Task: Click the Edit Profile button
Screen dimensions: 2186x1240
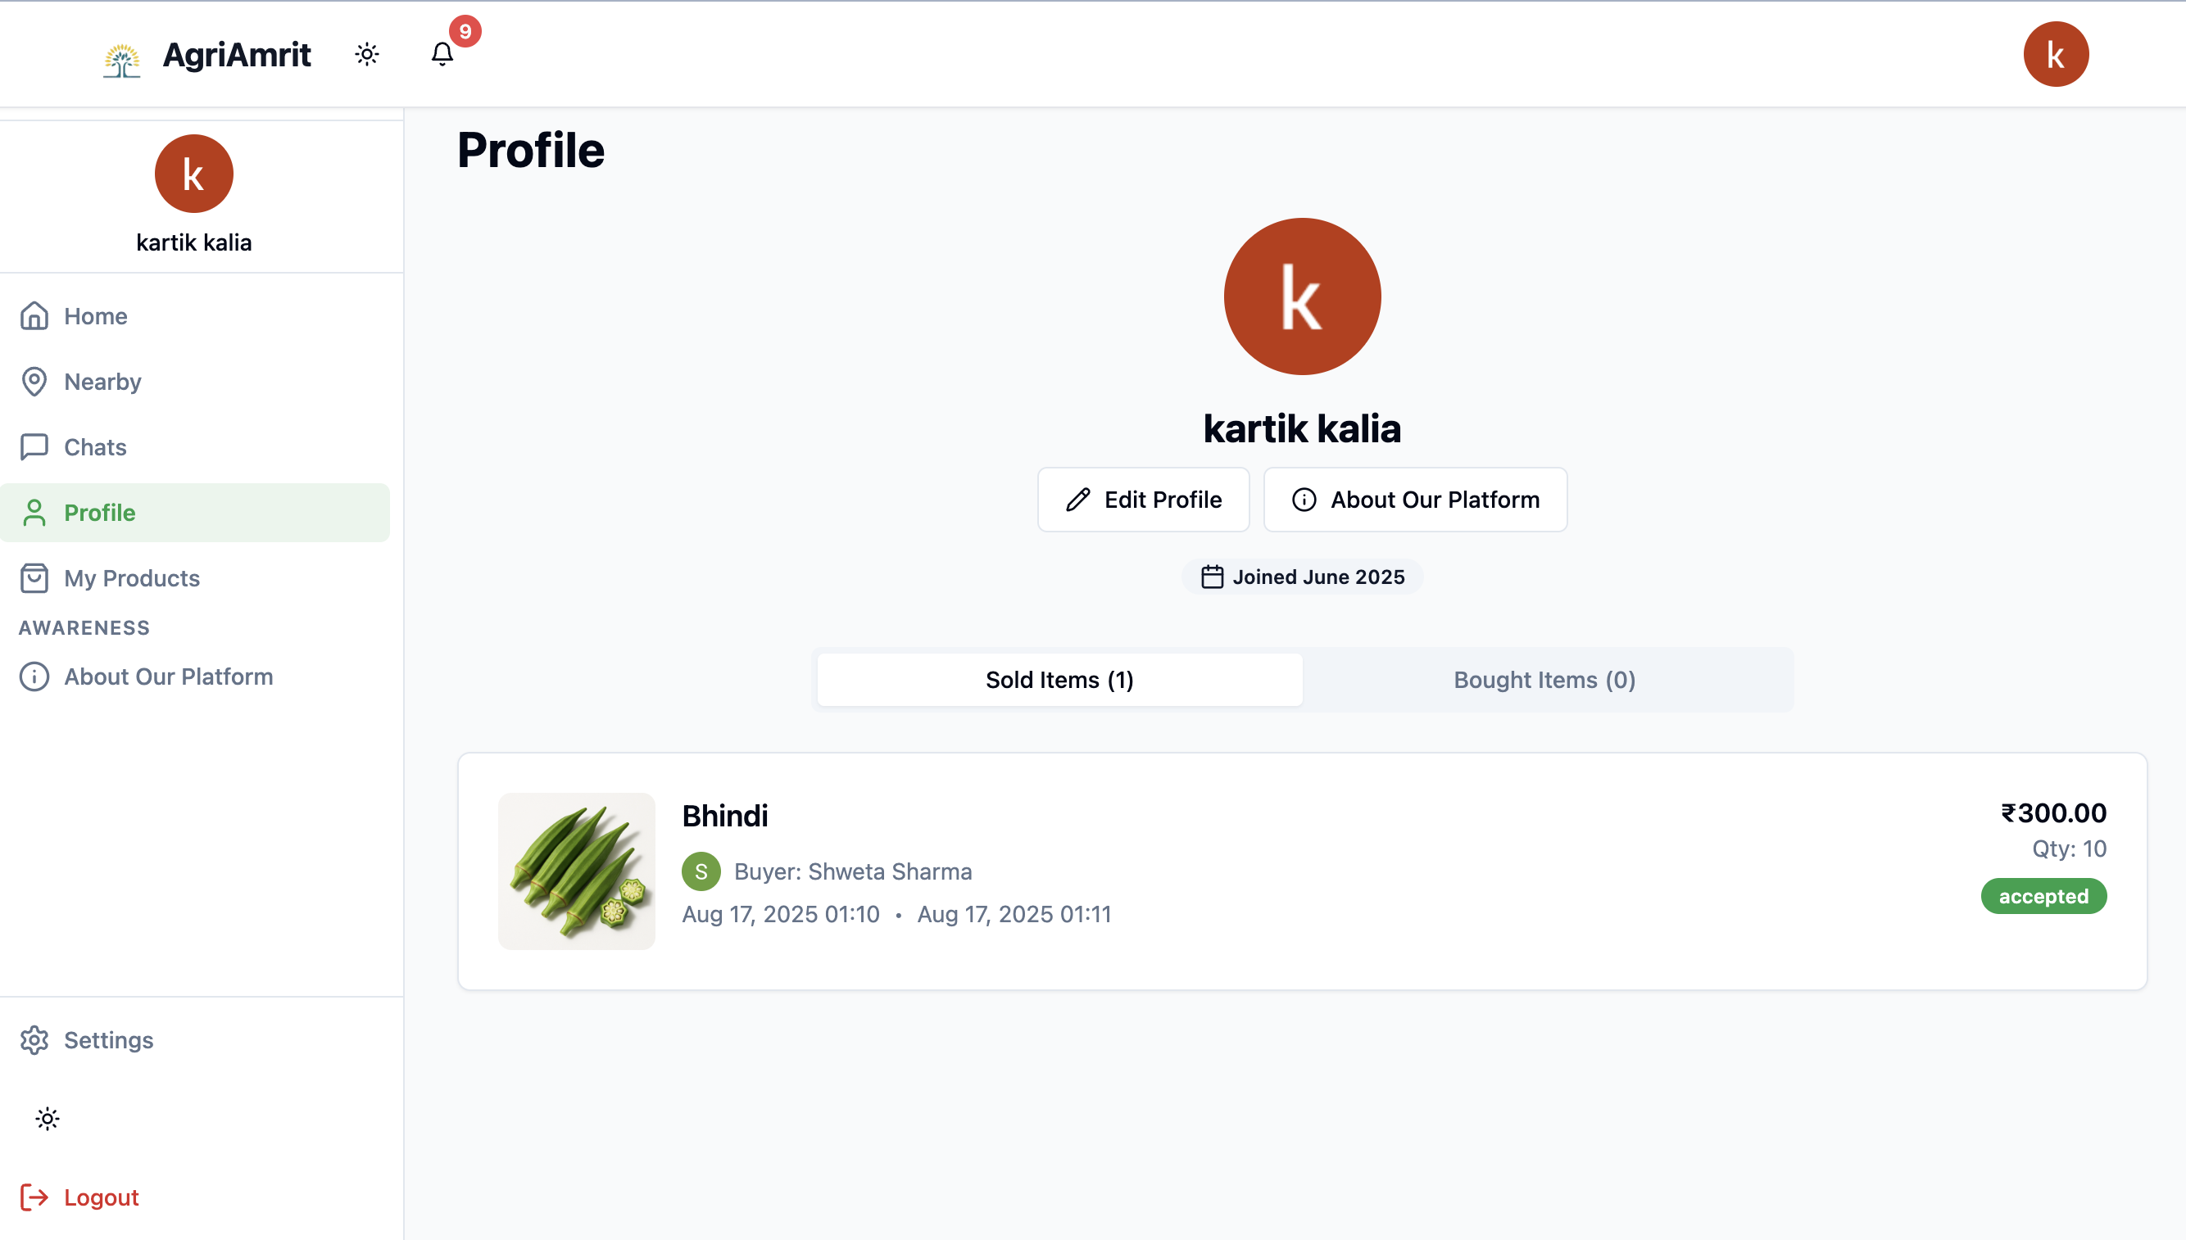Action: click(1143, 500)
